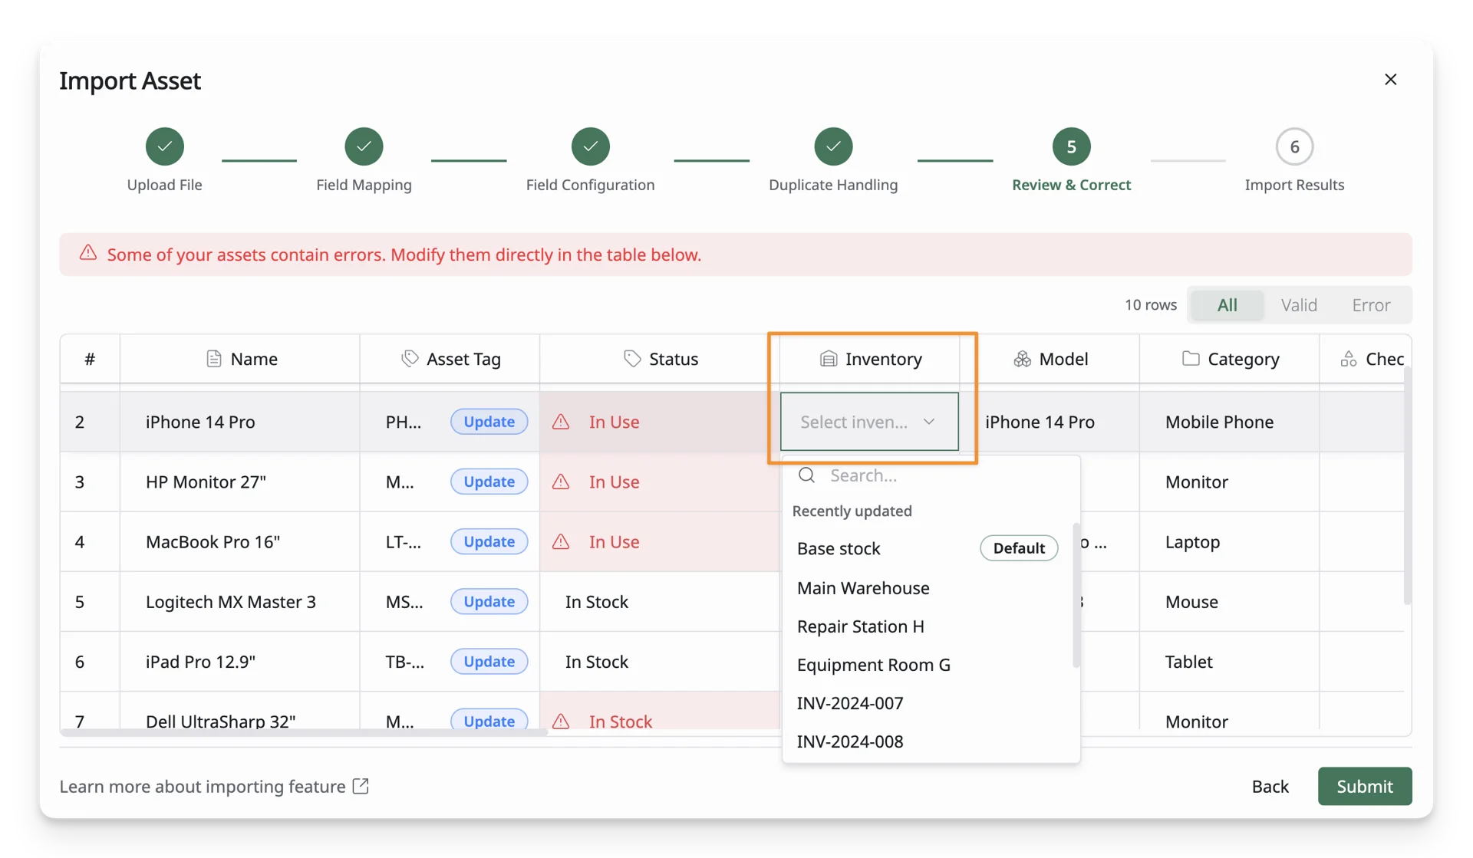Show All rows filter
The height and width of the screenshot is (858, 1473).
pyautogui.click(x=1227, y=305)
